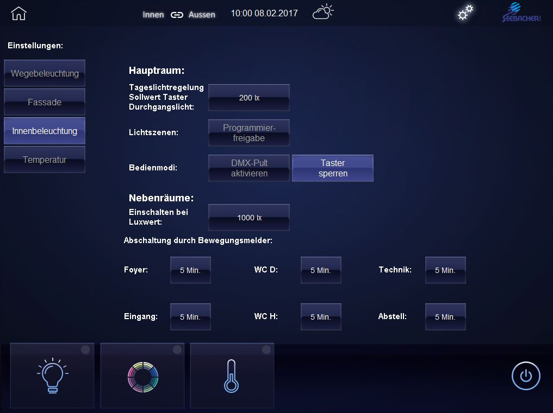The height and width of the screenshot is (413, 553).
Task: Toggle DMX-Pult aktivieren
Action: click(x=249, y=168)
